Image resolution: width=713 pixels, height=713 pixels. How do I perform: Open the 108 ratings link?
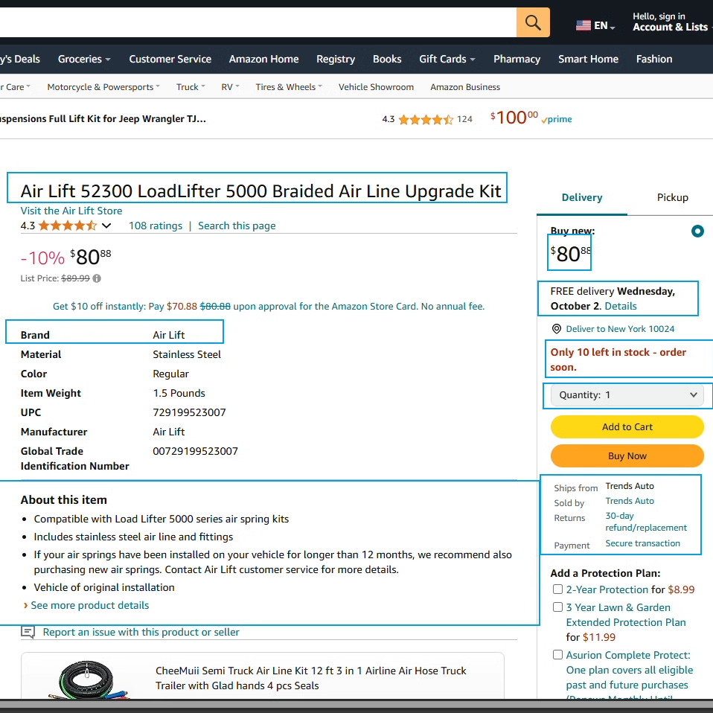pyautogui.click(x=156, y=226)
